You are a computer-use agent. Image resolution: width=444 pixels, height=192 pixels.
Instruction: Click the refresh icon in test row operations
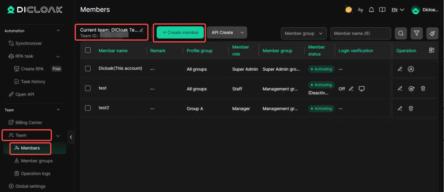(x=411, y=89)
